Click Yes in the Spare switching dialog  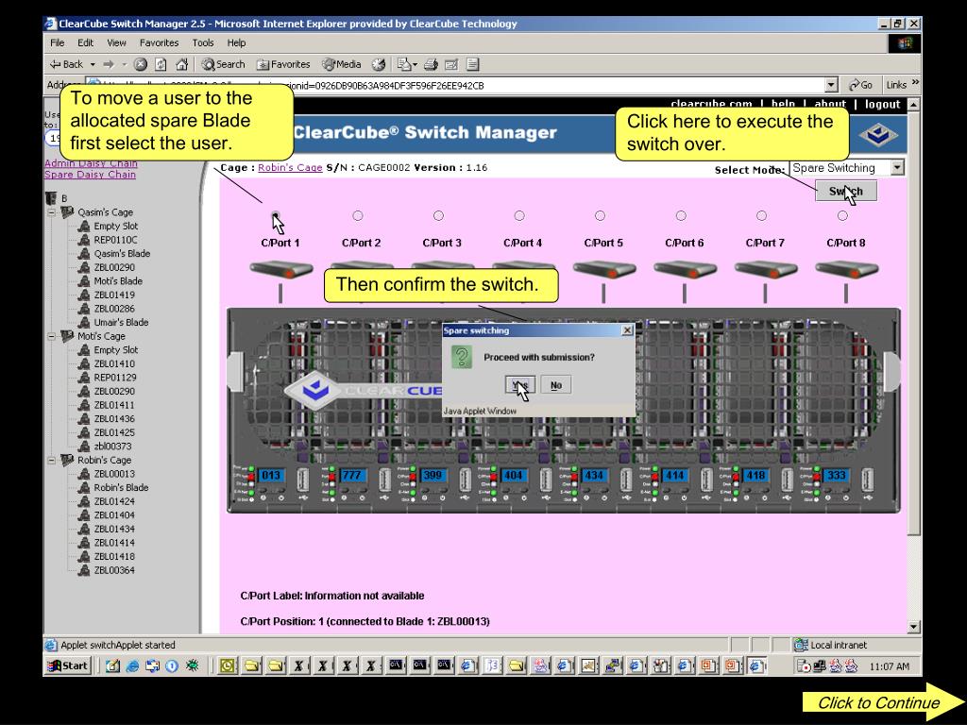click(x=520, y=385)
